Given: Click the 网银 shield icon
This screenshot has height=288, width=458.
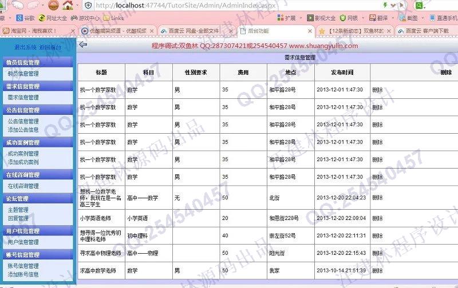Looking at the screenshot, I should [343, 18].
